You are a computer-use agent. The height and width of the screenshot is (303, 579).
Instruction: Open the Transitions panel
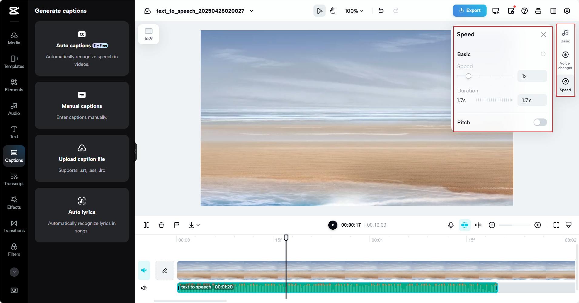click(x=14, y=226)
